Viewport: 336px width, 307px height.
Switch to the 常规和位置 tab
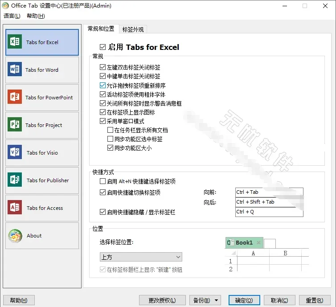click(x=101, y=29)
